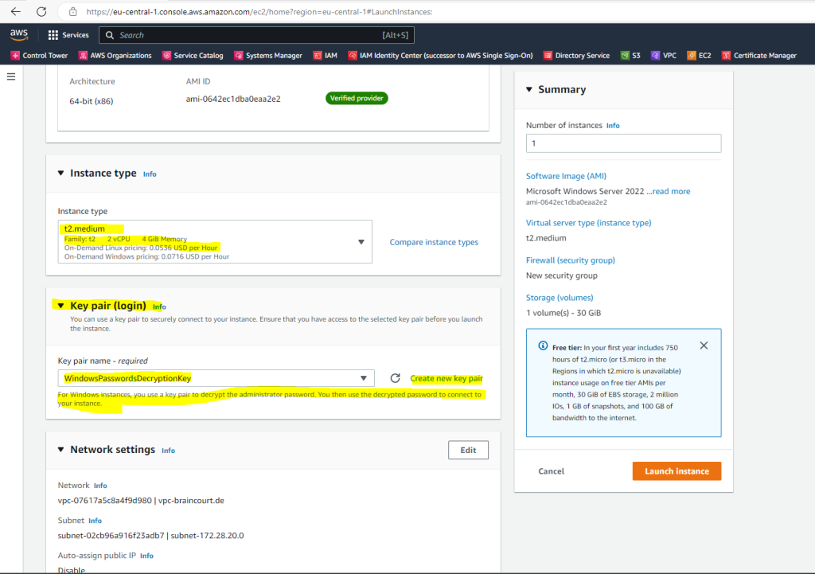815x574 pixels.
Task: Open the key pair name dropdown
Action: (216, 378)
